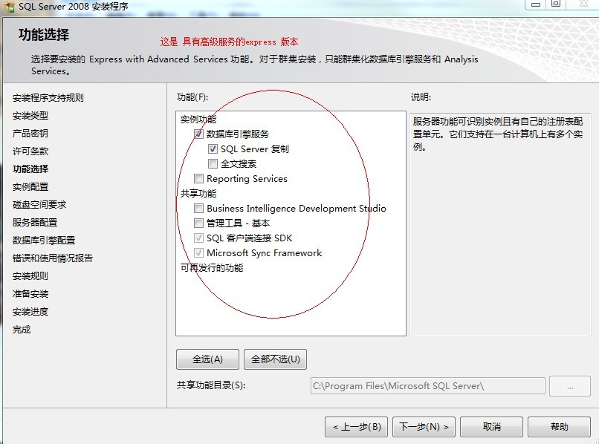This screenshot has width=599, height=444.
Task: Click the 全部不选(U) button
Action: tap(275, 359)
